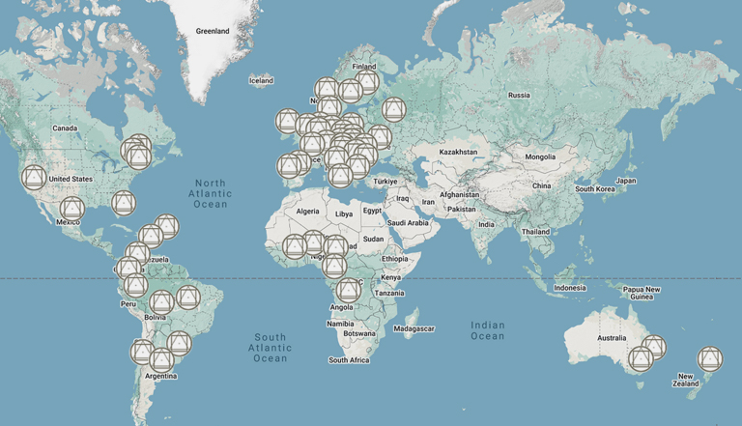Click the Norway marker left of Sweden
This screenshot has width=742, height=426.
click(x=327, y=90)
